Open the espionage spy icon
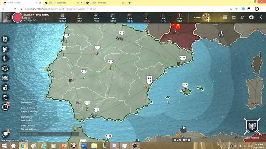 click(x=5, y=88)
